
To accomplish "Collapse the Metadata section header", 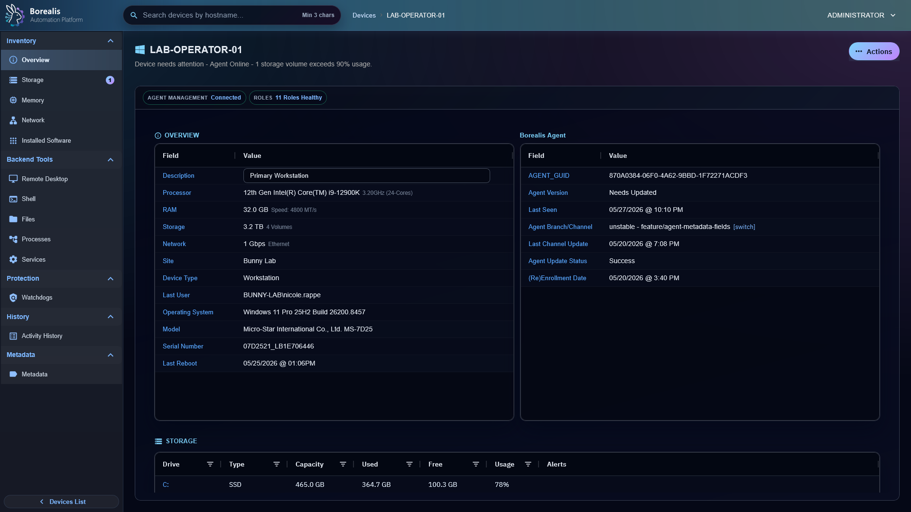I will [x=111, y=355].
